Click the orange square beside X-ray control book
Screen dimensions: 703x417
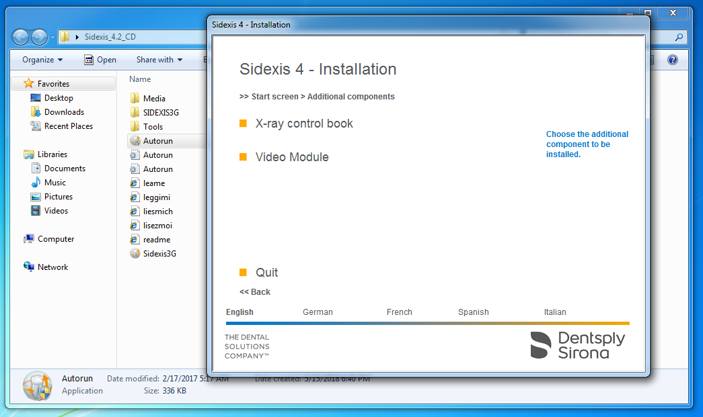click(x=243, y=124)
